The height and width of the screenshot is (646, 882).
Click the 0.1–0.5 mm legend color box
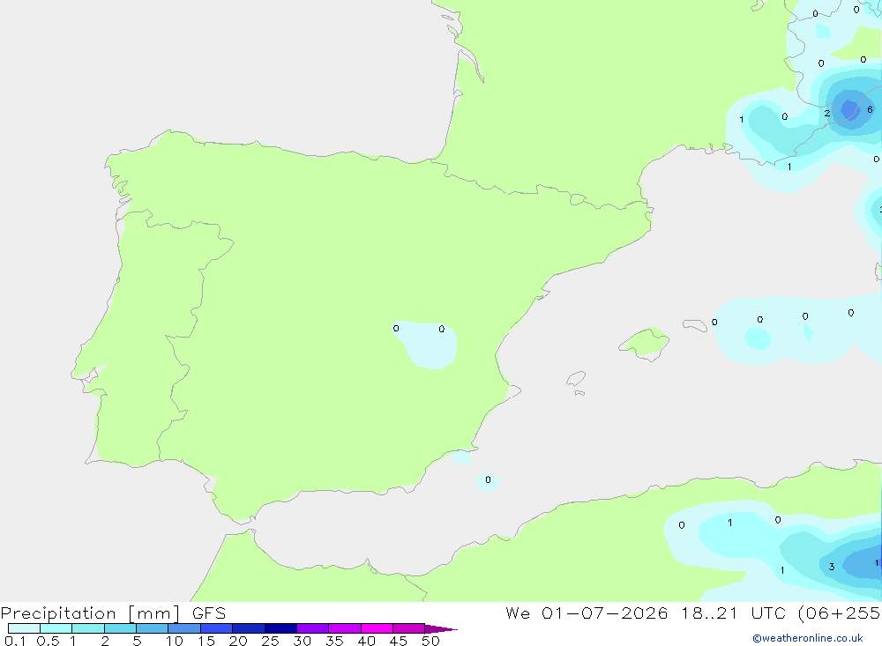24,628
